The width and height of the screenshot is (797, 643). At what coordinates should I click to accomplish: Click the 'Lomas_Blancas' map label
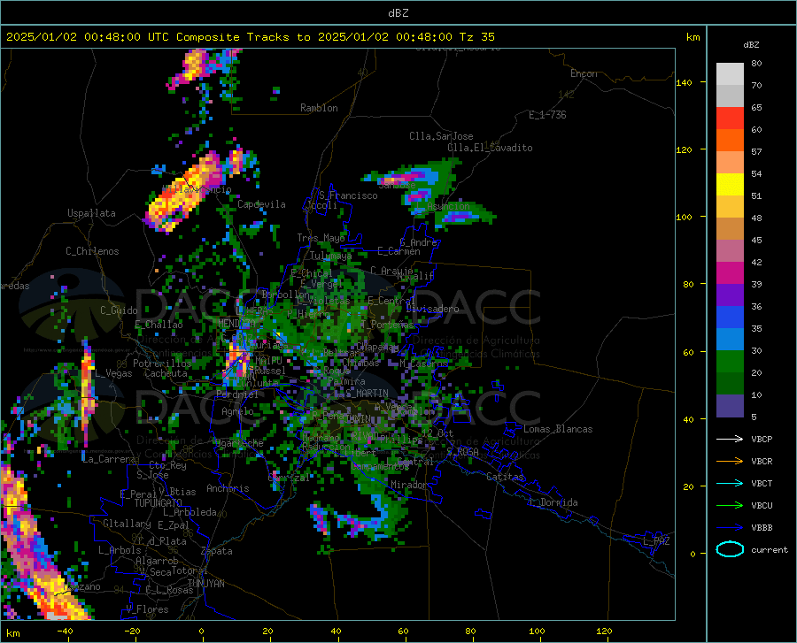pos(558,429)
